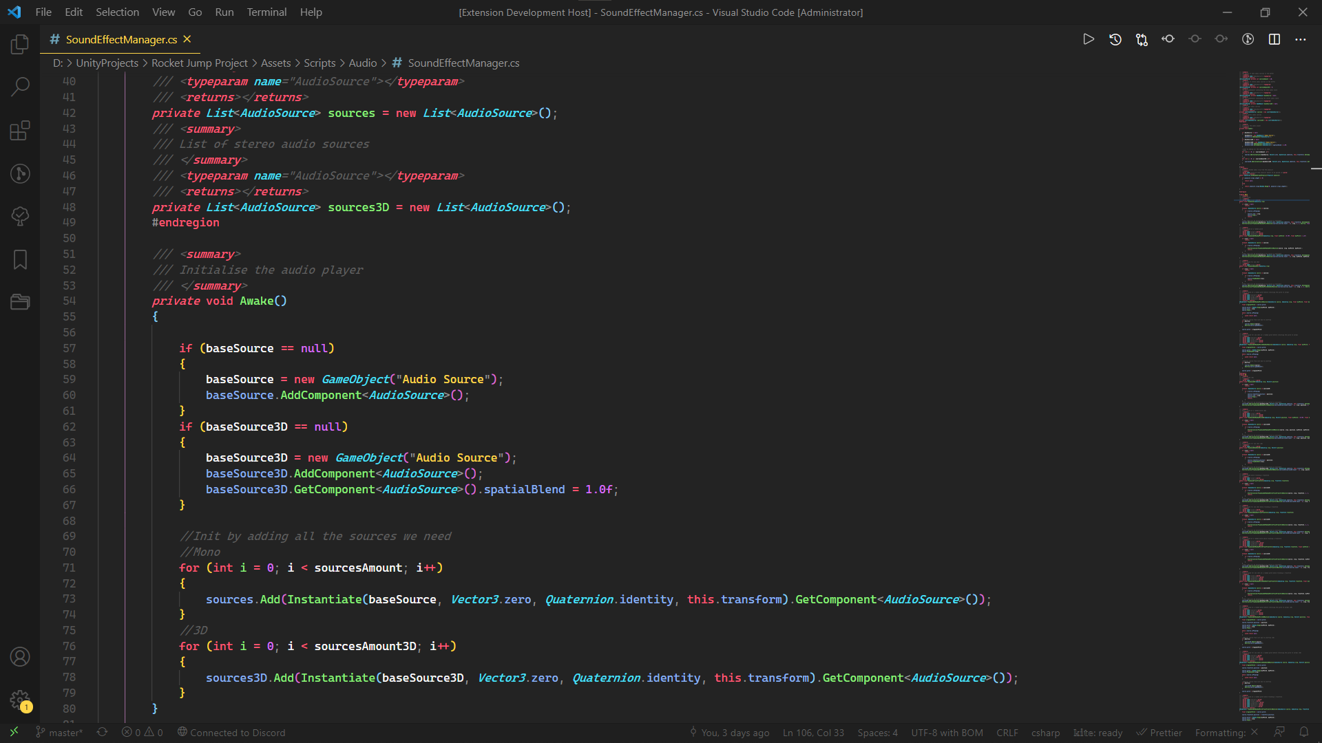Screen dimensions: 1322x743
Task: Expand the UnityProjects breadcrumb
Action: click(x=107, y=63)
